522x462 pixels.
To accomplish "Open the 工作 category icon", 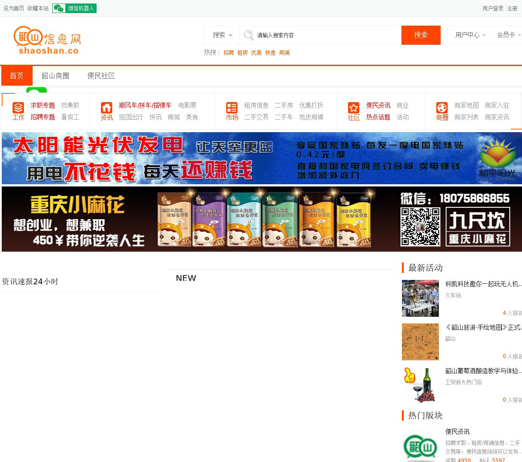I will (x=18, y=107).
